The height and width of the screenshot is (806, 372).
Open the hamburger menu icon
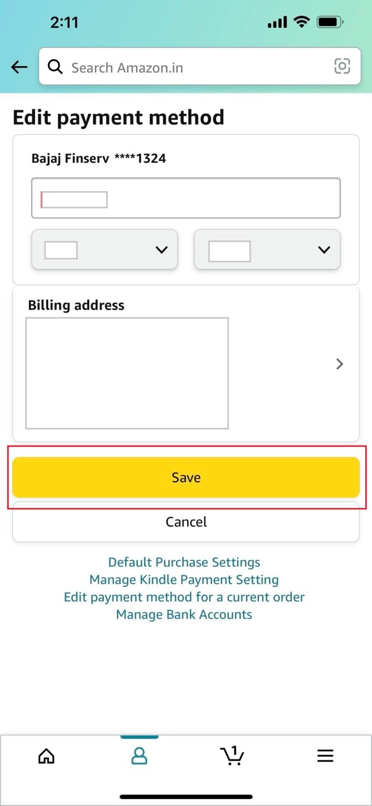[x=325, y=756]
